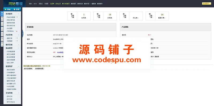Click the tree icon in the 会员数 card
The image size is (214, 106).
click(72, 15)
